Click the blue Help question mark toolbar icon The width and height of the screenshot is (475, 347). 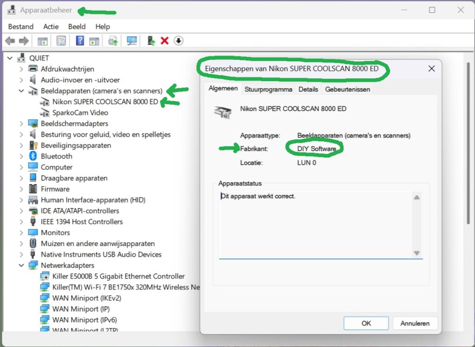click(x=80, y=41)
